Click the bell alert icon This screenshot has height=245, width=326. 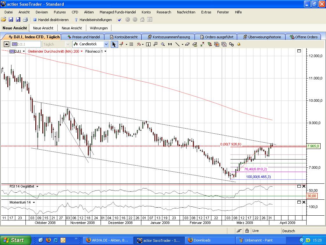pos(239,44)
